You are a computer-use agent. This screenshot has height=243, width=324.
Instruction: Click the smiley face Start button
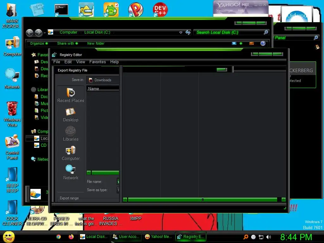[9, 237]
